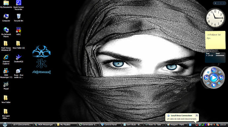This screenshot has width=228, height=127.
Task: Close the Local Area Connection balloon
Action: click(197, 115)
